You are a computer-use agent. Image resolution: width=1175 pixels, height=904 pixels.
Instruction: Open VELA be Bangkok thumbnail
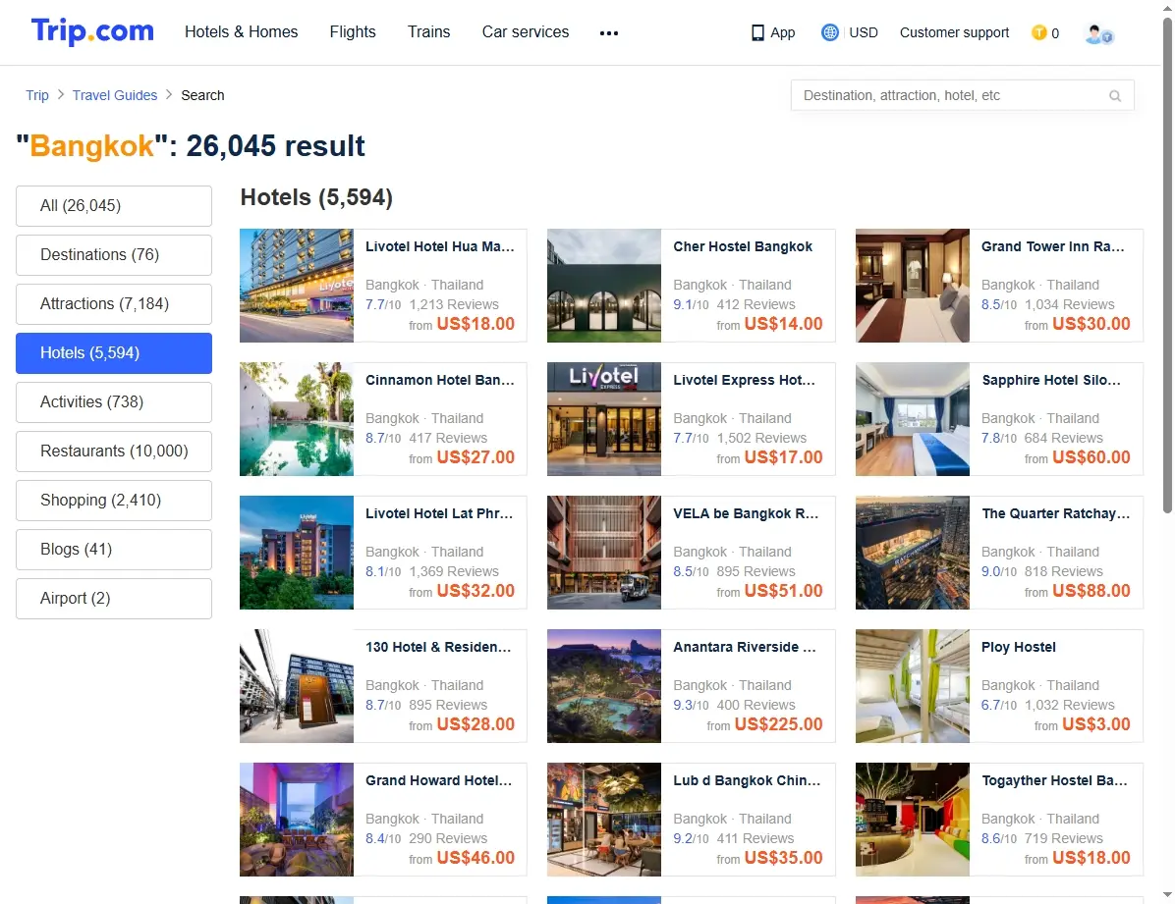pyautogui.click(x=604, y=552)
